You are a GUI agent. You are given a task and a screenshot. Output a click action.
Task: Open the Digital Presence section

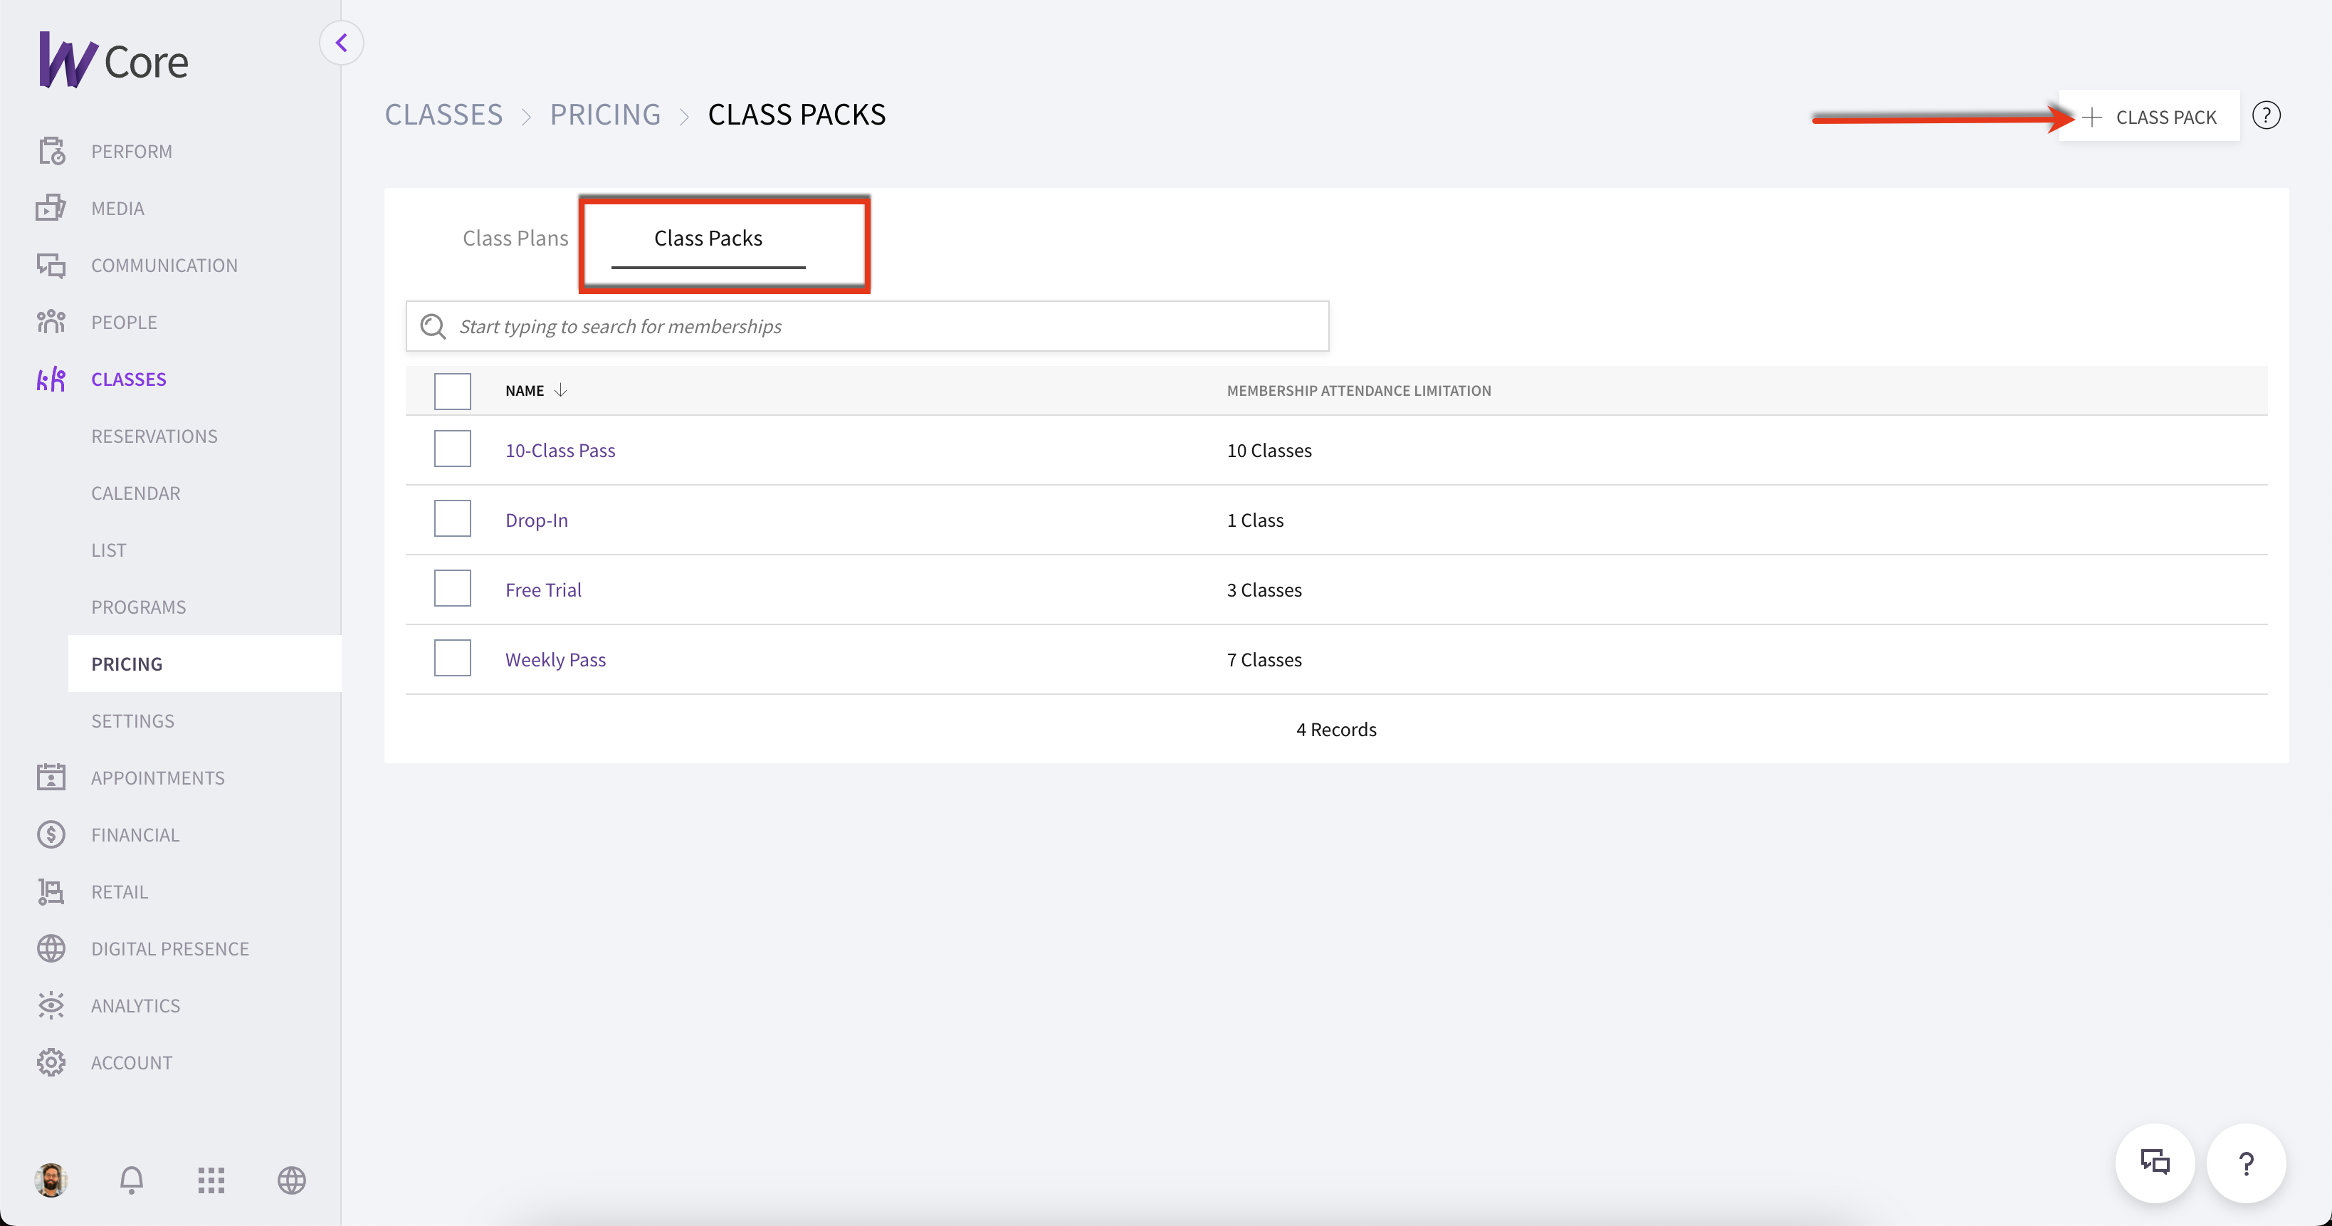(x=170, y=948)
